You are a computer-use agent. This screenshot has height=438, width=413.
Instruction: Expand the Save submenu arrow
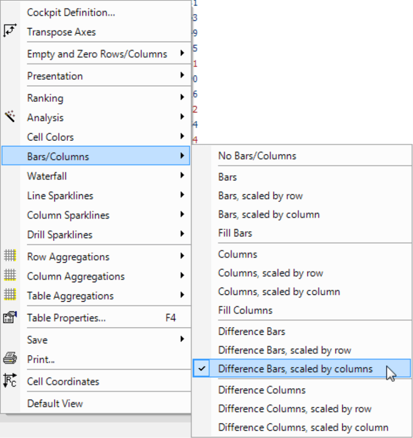(x=182, y=339)
